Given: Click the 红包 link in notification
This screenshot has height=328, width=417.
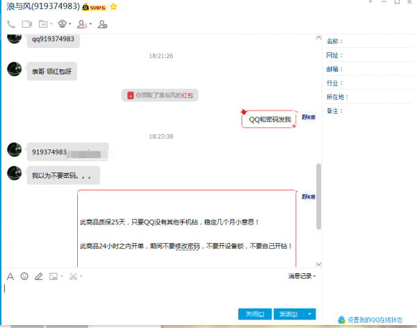Looking at the screenshot, I should [188, 95].
